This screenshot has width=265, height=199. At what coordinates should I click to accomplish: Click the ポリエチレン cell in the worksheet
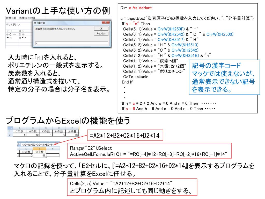(13, 25)
